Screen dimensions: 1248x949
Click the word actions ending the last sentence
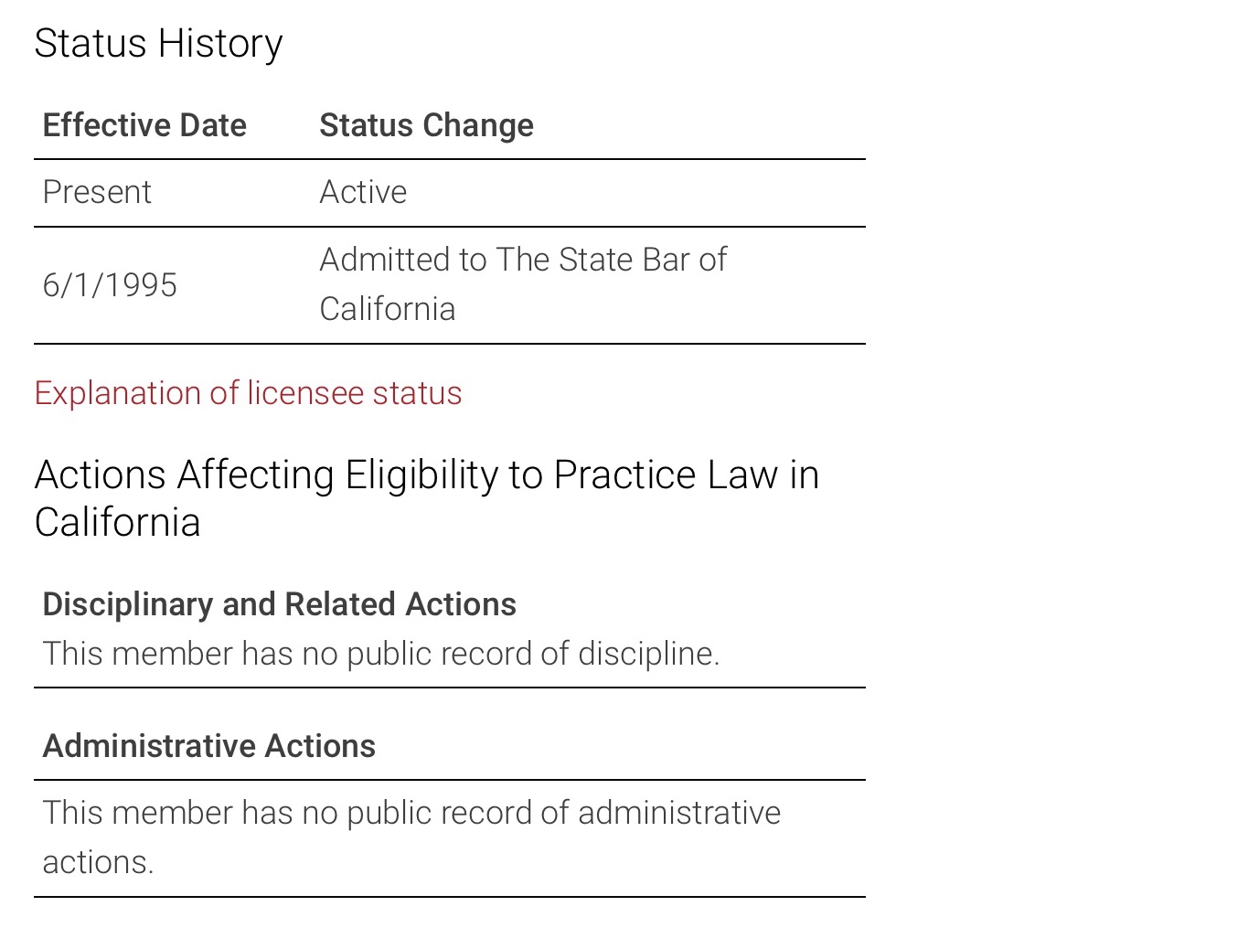pyautogui.click(x=97, y=862)
